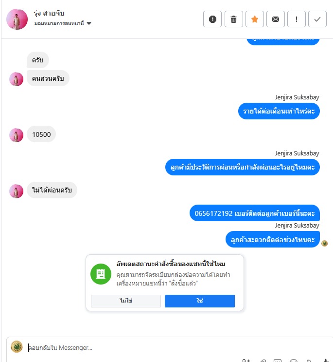
Task: Expand the assign conversation dropdown arrow
Action: (89, 23)
